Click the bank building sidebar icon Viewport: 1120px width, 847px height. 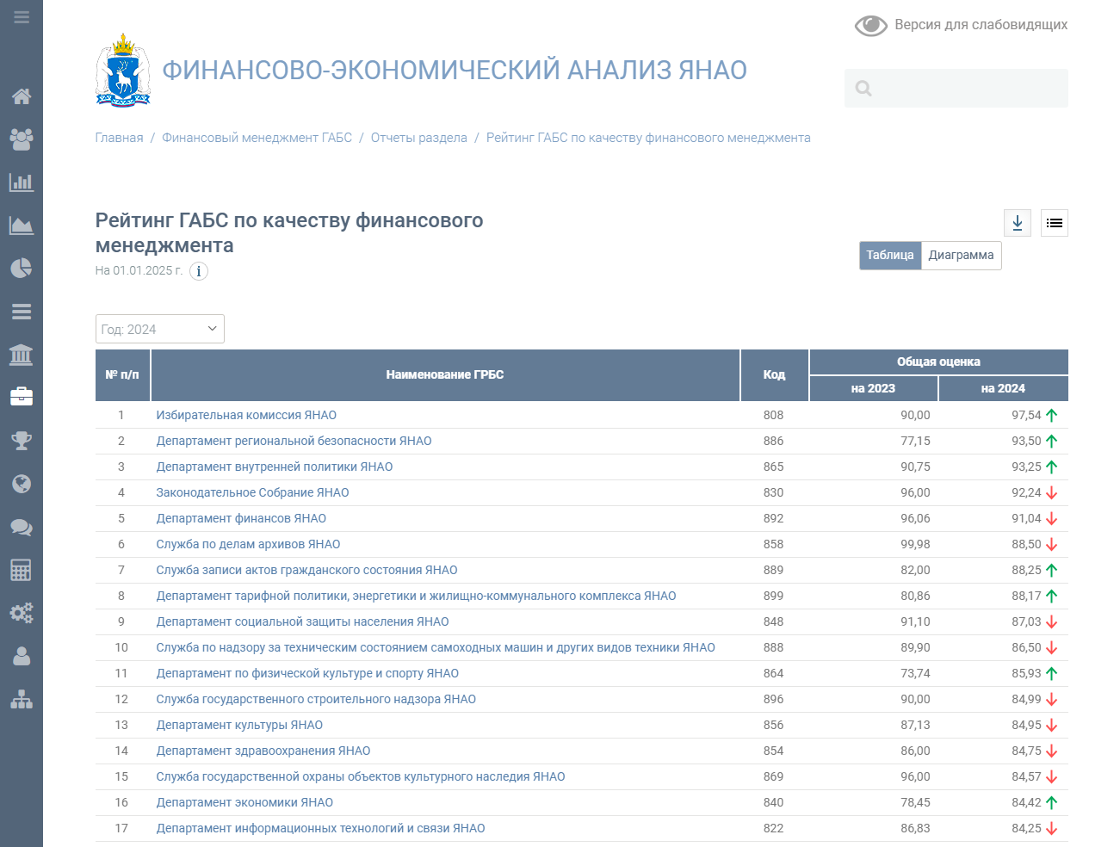[x=22, y=355]
